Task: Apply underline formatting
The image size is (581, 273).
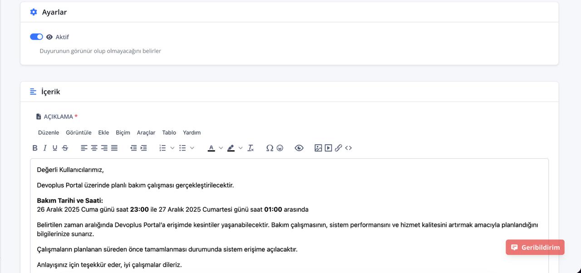Action: [55, 148]
